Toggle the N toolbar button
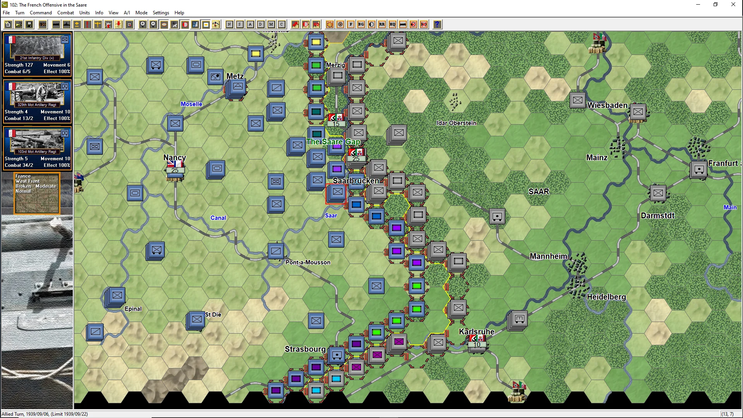Viewport: 743px width, 418px height. [229, 24]
